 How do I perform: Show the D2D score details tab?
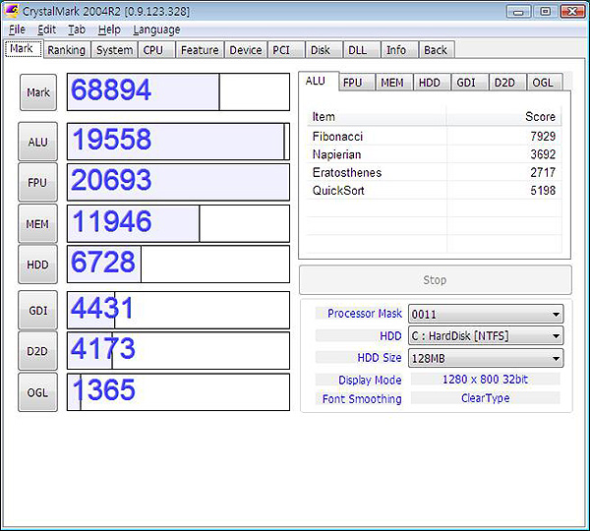tap(507, 83)
